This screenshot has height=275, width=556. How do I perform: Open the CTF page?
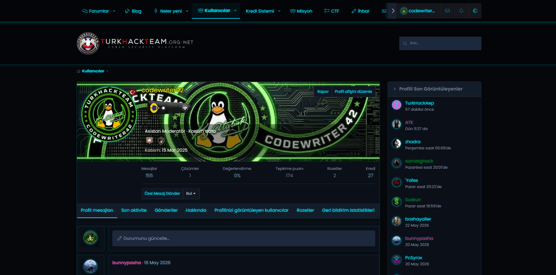(332, 11)
